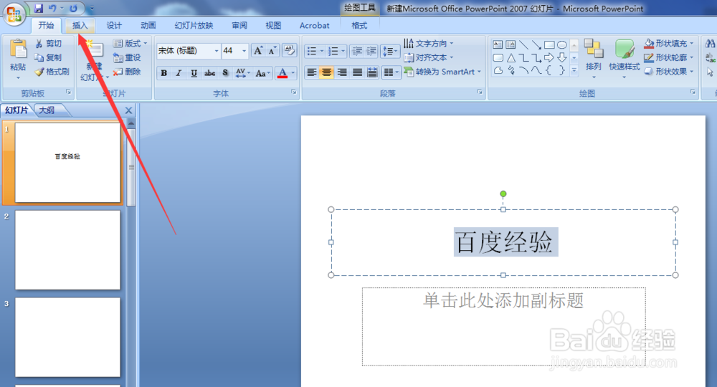Switch to the 幻灯片放映 Slide Show tab
This screenshot has height=387, width=717.
click(194, 26)
